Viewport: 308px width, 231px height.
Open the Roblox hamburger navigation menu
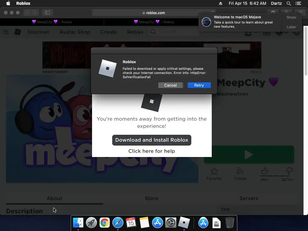click(6, 32)
